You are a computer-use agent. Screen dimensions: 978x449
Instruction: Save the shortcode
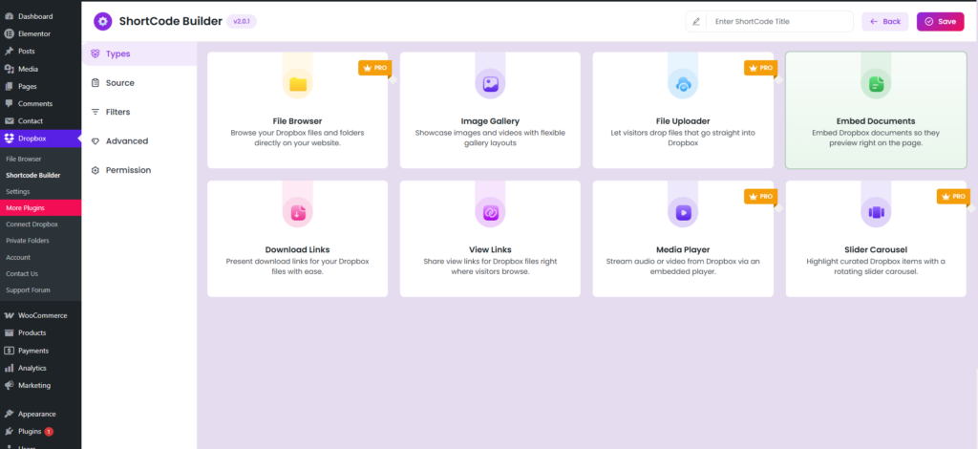(940, 21)
